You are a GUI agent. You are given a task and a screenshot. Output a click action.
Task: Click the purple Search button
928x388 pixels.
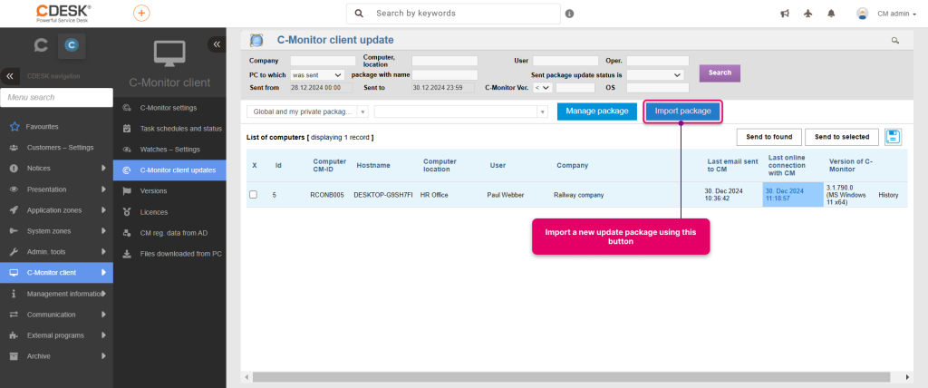click(720, 73)
